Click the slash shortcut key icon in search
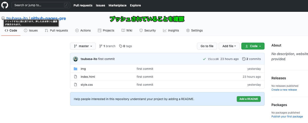Image resolution: width=308 pixels, height=123 pixels. [x=66, y=5]
